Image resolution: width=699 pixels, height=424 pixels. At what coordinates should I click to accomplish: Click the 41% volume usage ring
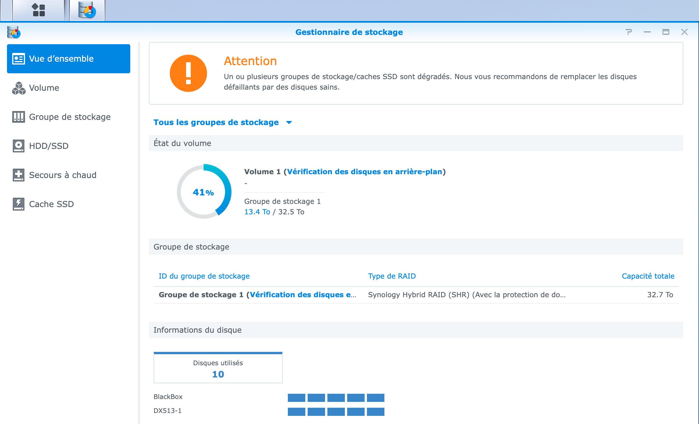tap(204, 192)
